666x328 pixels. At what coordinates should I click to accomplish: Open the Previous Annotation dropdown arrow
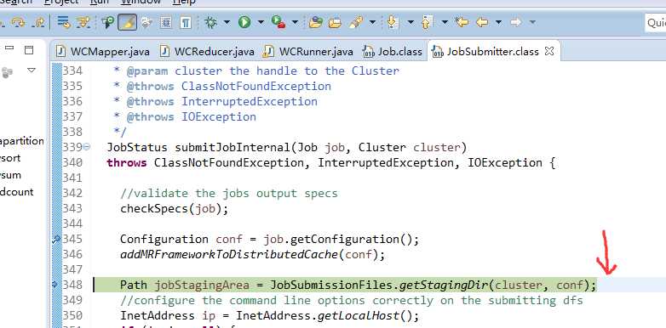445,22
